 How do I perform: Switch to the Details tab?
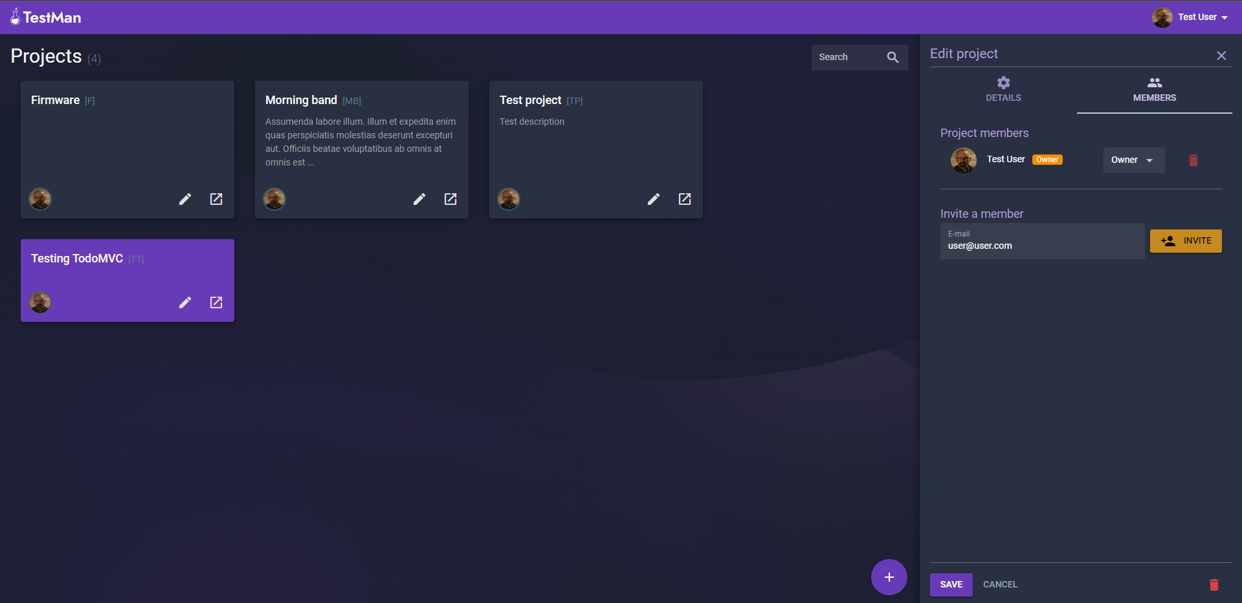pos(1003,90)
